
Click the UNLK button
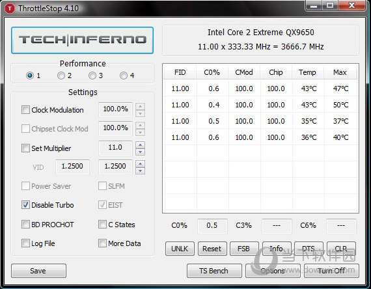coord(180,249)
